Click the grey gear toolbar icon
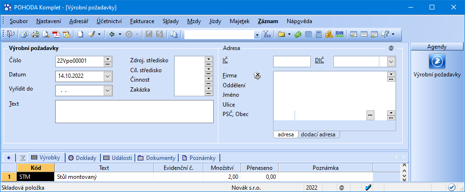465x192 pixels. pyautogui.click(x=129, y=34)
